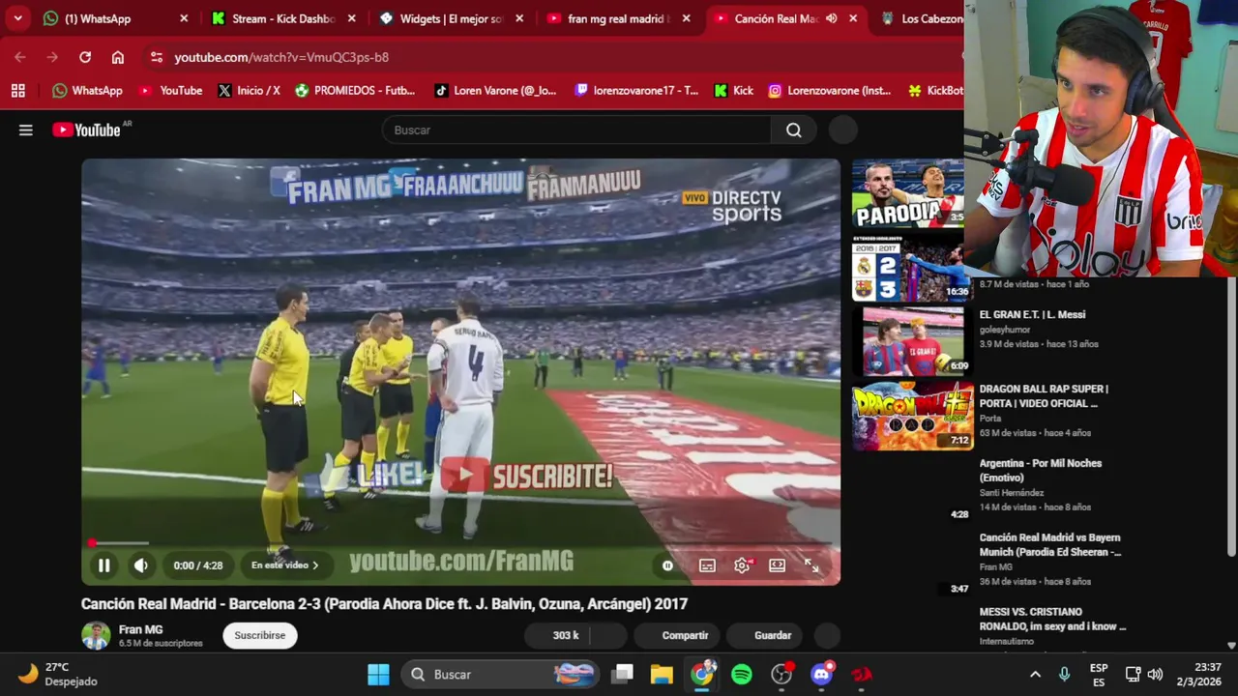Click the address bar URL
1238x696 pixels.
[x=281, y=57]
